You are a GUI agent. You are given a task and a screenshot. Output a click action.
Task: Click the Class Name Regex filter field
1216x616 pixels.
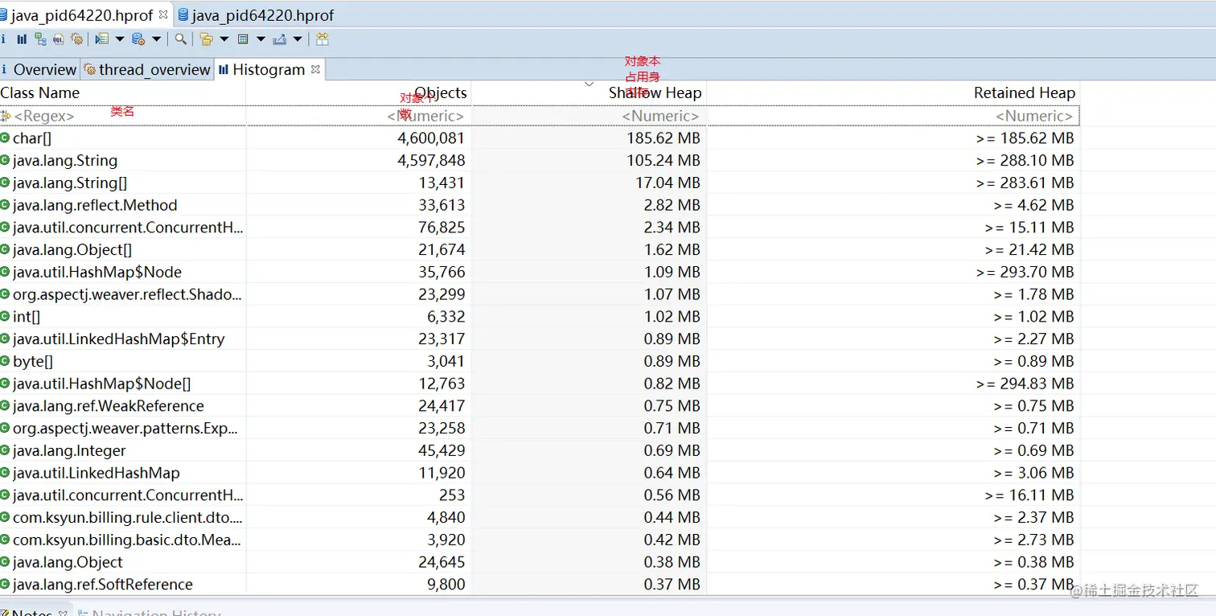point(122,116)
